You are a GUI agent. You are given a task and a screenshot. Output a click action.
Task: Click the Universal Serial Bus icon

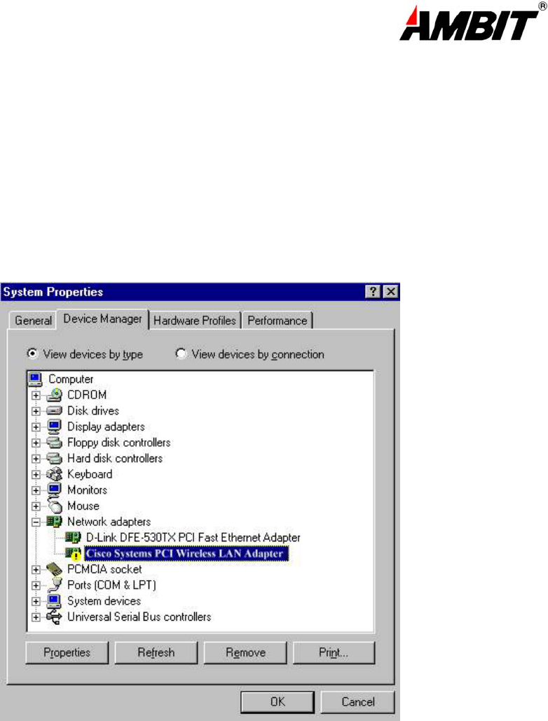tap(54, 617)
